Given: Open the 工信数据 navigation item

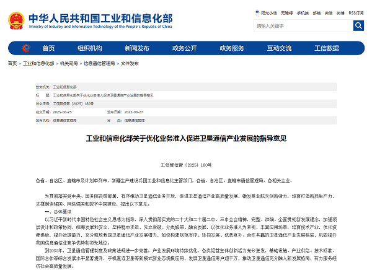Looking at the screenshot, I should tap(327, 48).
